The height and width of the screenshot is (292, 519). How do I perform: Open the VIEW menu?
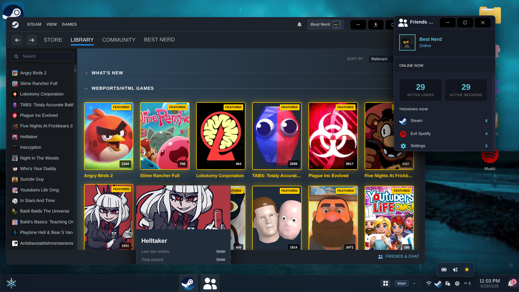51,24
